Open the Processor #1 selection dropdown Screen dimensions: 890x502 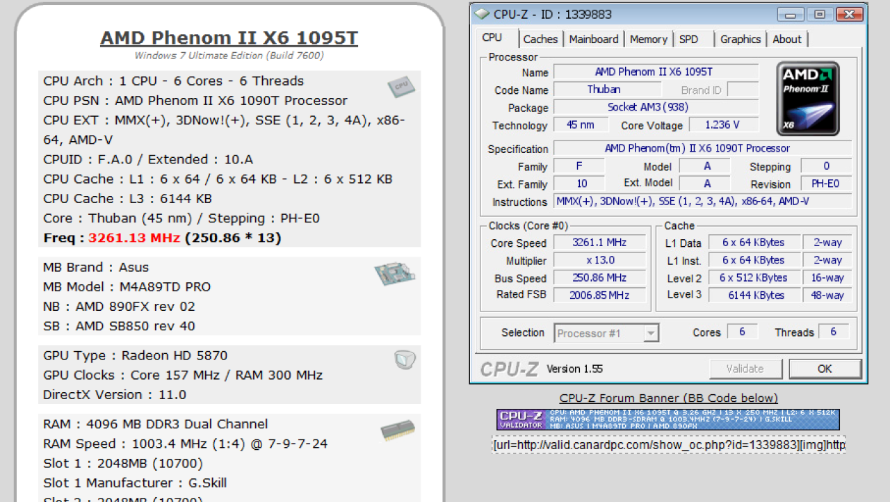coord(606,333)
